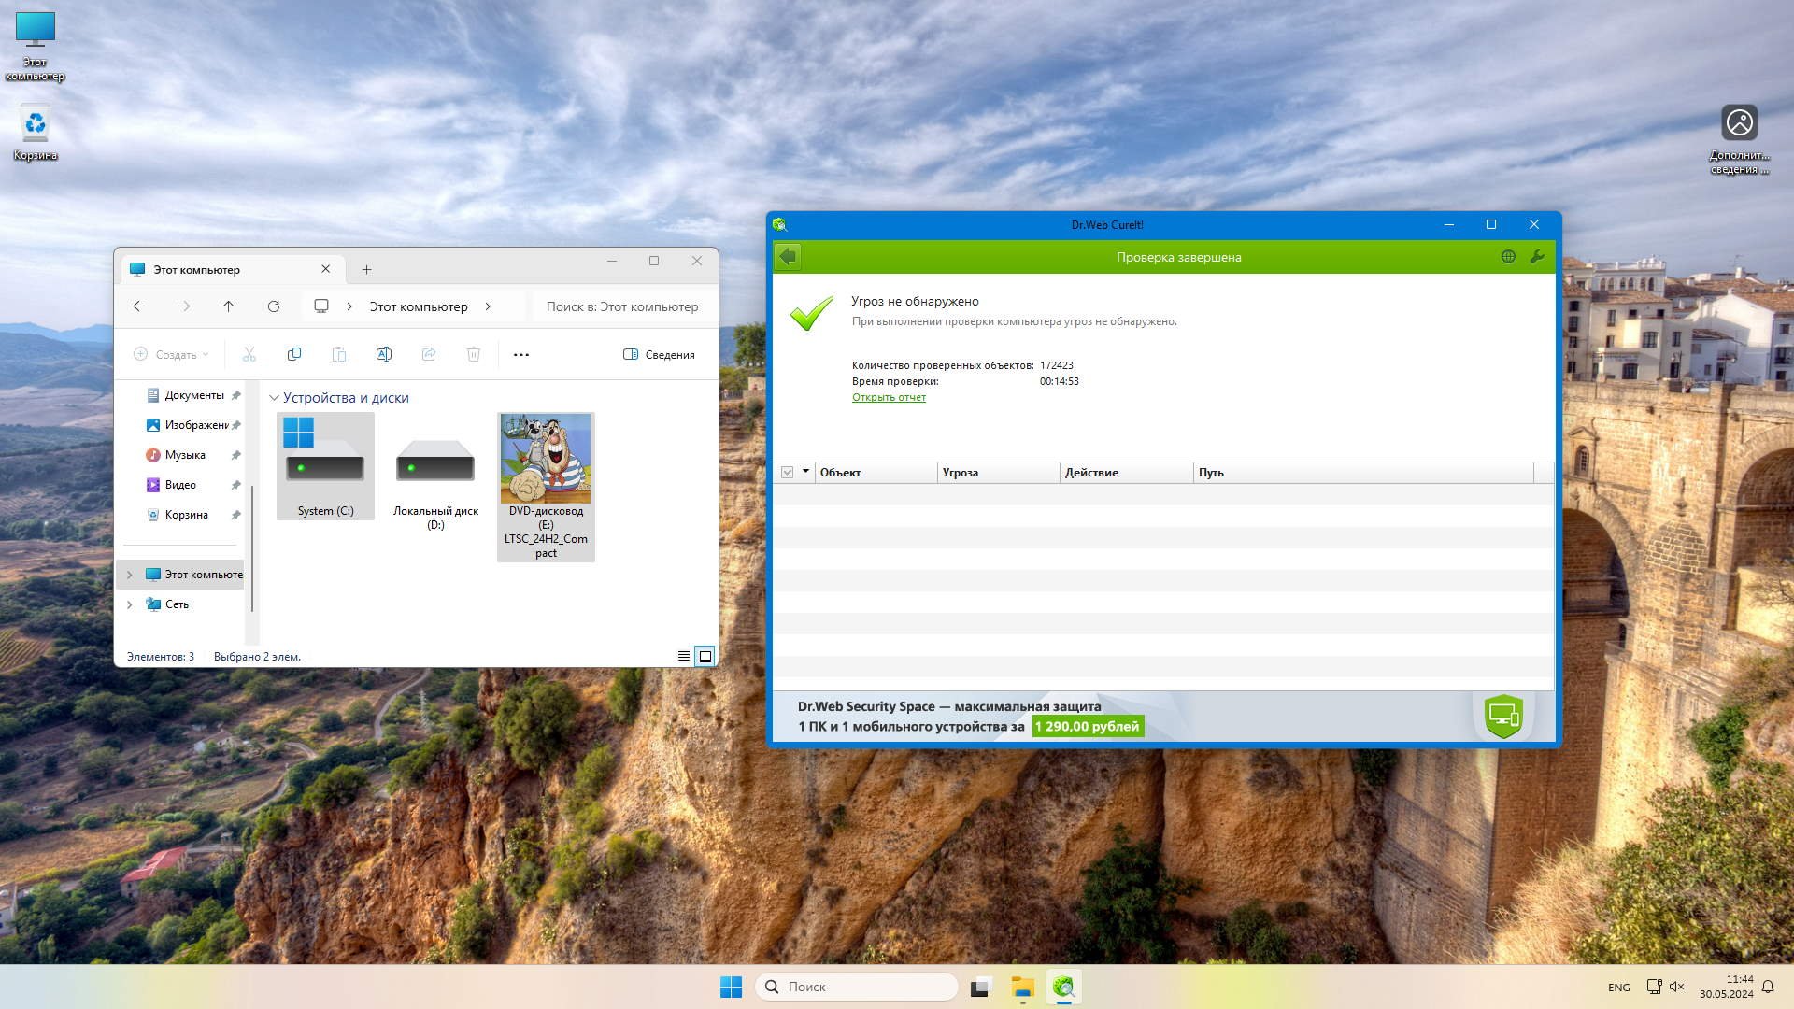Open Dr.Web settings wrench icon
Screen dimensions: 1794x1009
click(x=1537, y=256)
